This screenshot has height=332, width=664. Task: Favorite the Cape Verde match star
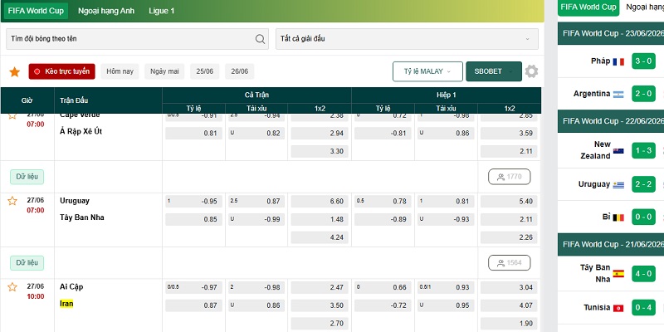coord(12,115)
